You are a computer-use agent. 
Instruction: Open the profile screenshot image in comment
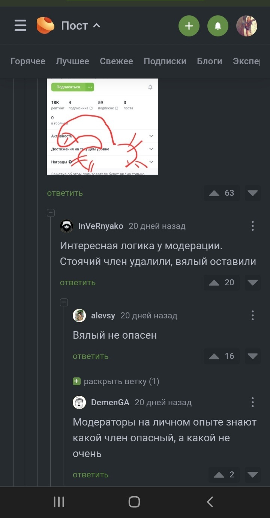point(102,127)
